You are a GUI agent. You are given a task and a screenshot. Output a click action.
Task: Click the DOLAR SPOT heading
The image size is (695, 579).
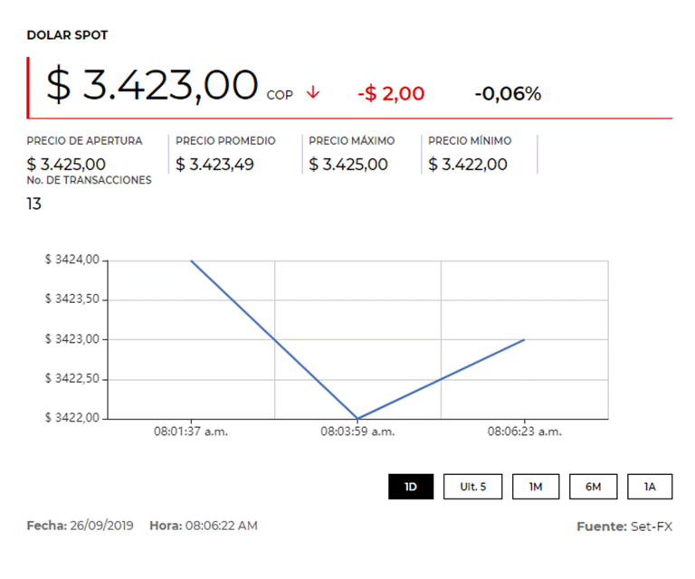pos(68,35)
